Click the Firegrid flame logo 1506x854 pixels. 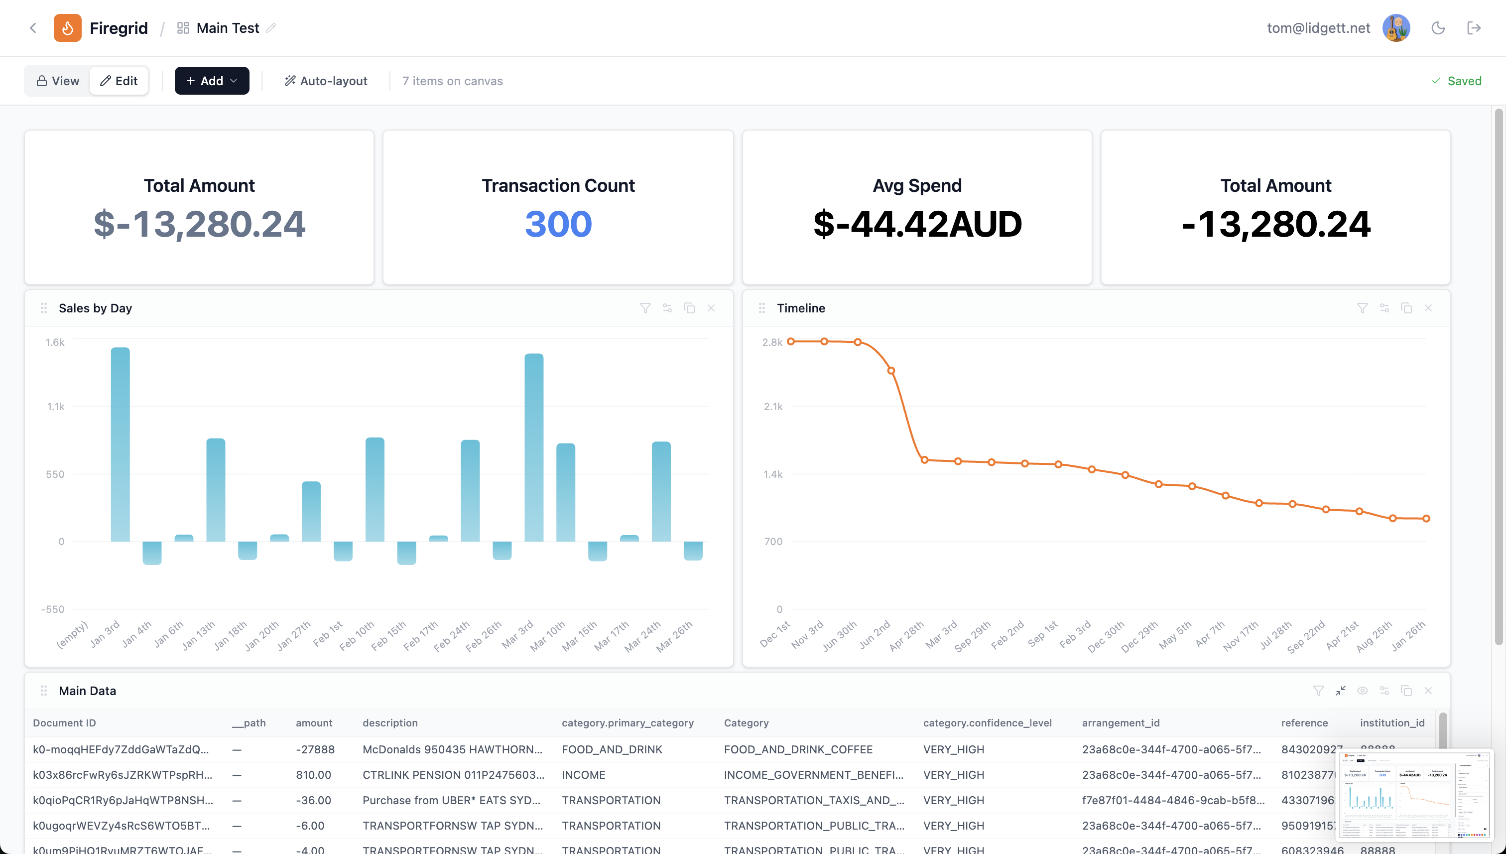[x=67, y=28]
